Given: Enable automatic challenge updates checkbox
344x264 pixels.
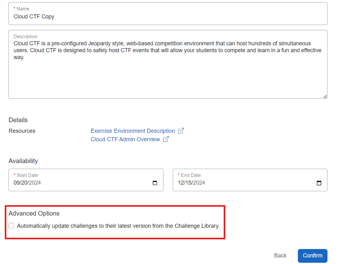Looking at the screenshot, I should point(12,226).
